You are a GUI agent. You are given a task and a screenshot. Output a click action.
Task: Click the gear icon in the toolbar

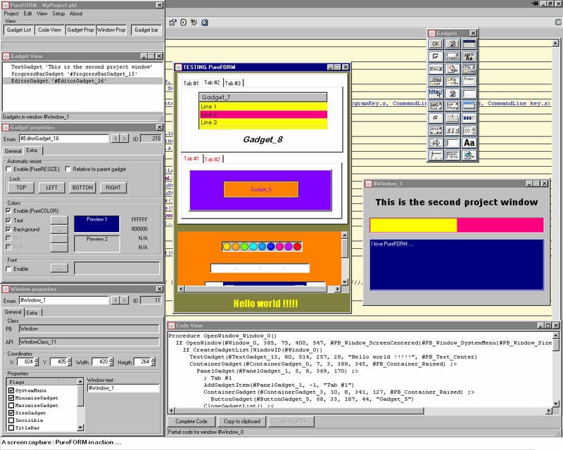pos(184,22)
